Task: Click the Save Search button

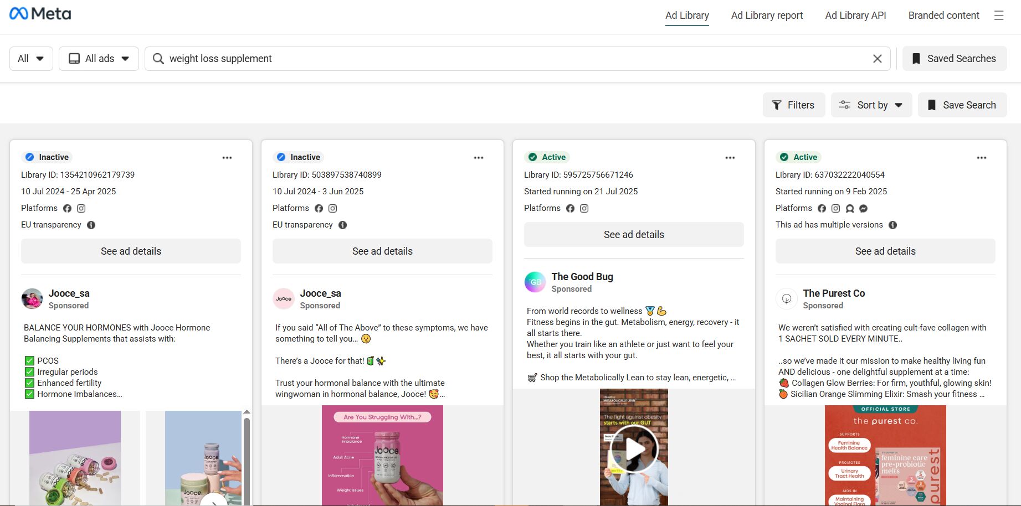Action: [x=962, y=105]
